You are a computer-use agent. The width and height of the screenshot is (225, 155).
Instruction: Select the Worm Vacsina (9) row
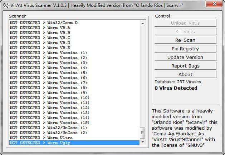(74, 93)
